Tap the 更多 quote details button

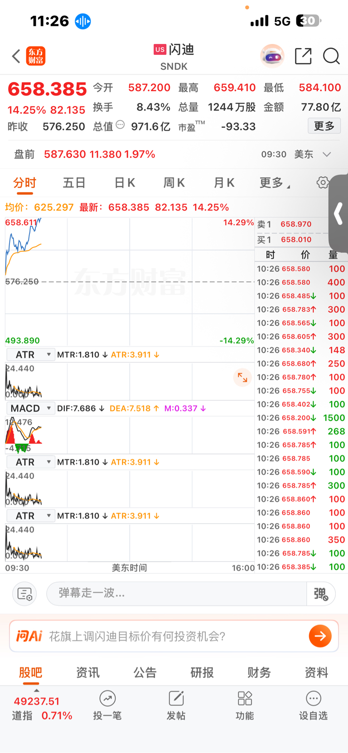pos(324,126)
